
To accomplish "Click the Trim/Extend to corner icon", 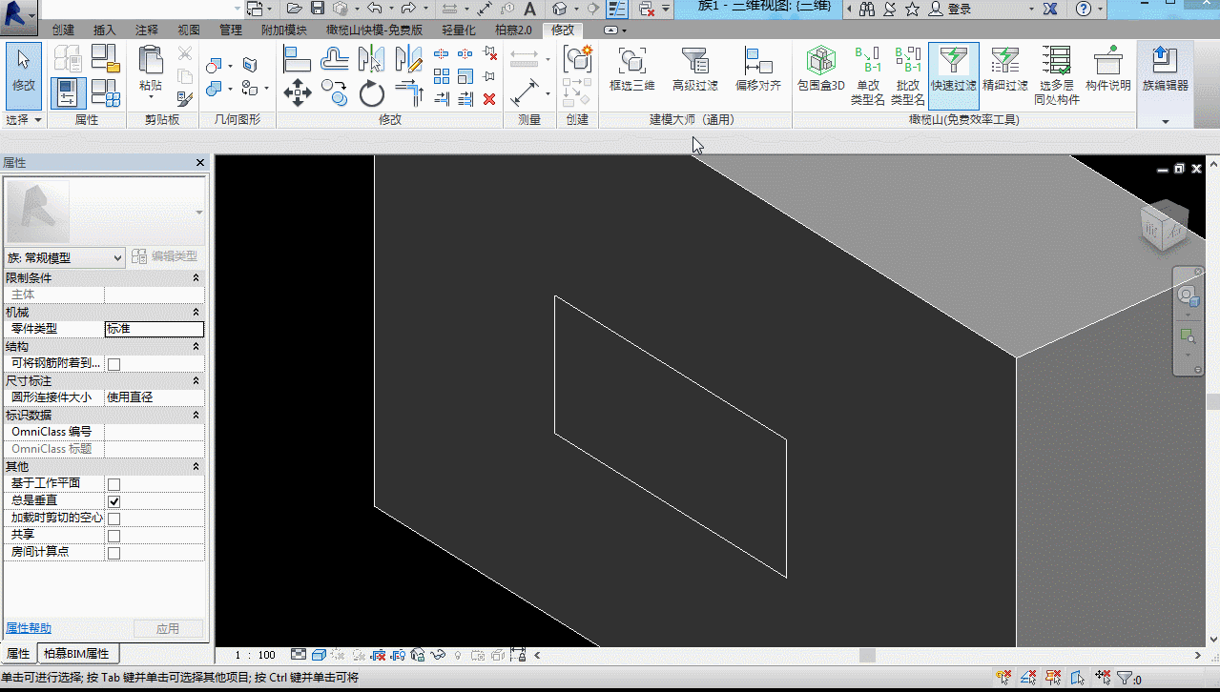I will click(x=409, y=93).
